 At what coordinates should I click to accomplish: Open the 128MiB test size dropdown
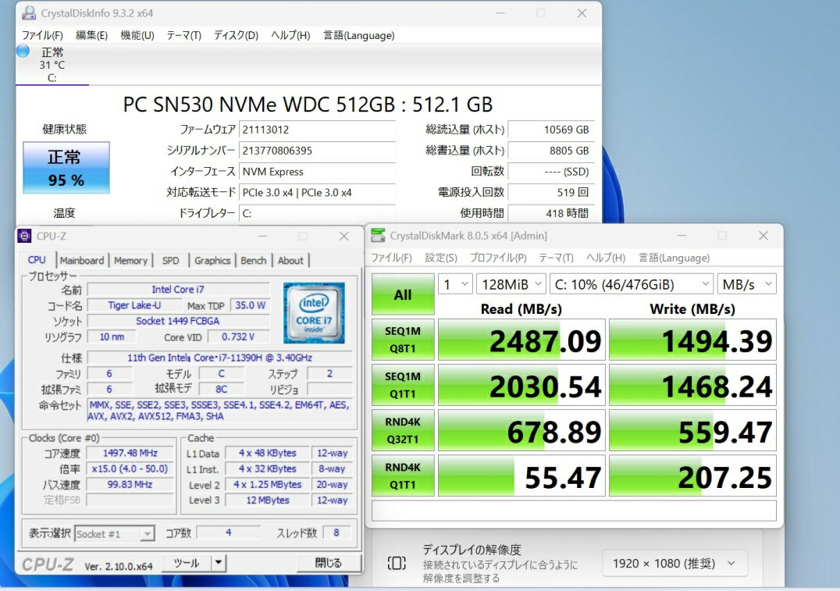click(511, 284)
